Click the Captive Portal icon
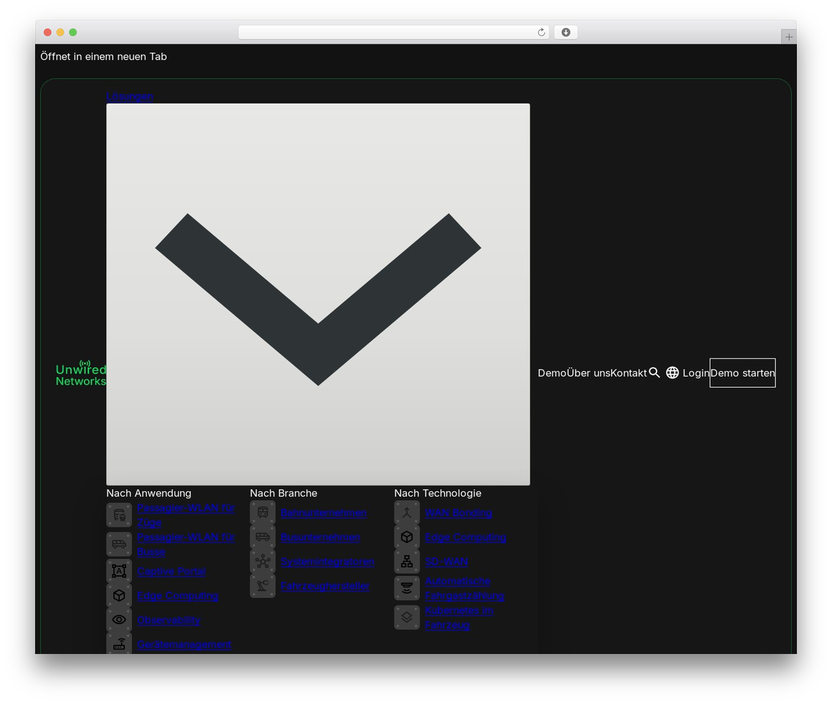This screenshot has height=704, width=832. [119, 571]
